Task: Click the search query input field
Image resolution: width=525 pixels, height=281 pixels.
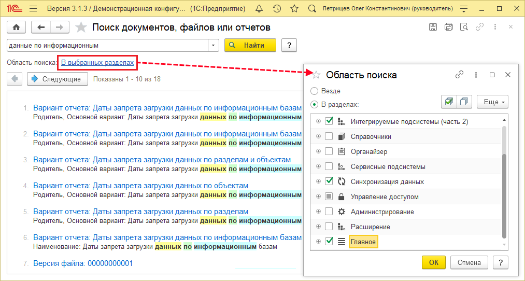Action: (x=107, y=46)
